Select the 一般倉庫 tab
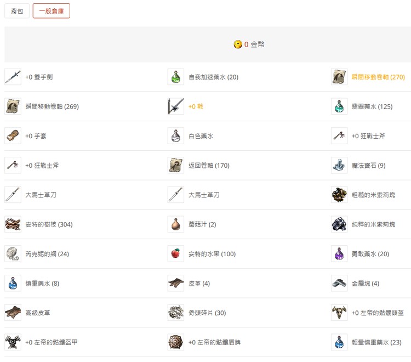 [x=52, y=11]
